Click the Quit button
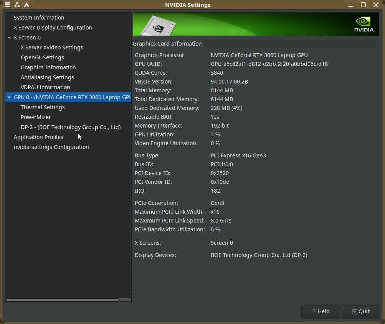The image size is (385, 324). pyautogui.click(x=361, y=311)
